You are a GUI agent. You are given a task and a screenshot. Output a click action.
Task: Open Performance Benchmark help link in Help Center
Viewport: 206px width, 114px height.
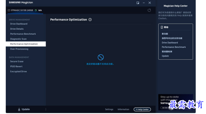(174, 47)
